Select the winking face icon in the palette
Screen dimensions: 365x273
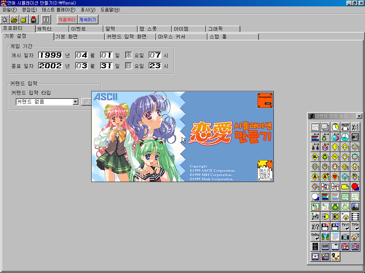335,256
